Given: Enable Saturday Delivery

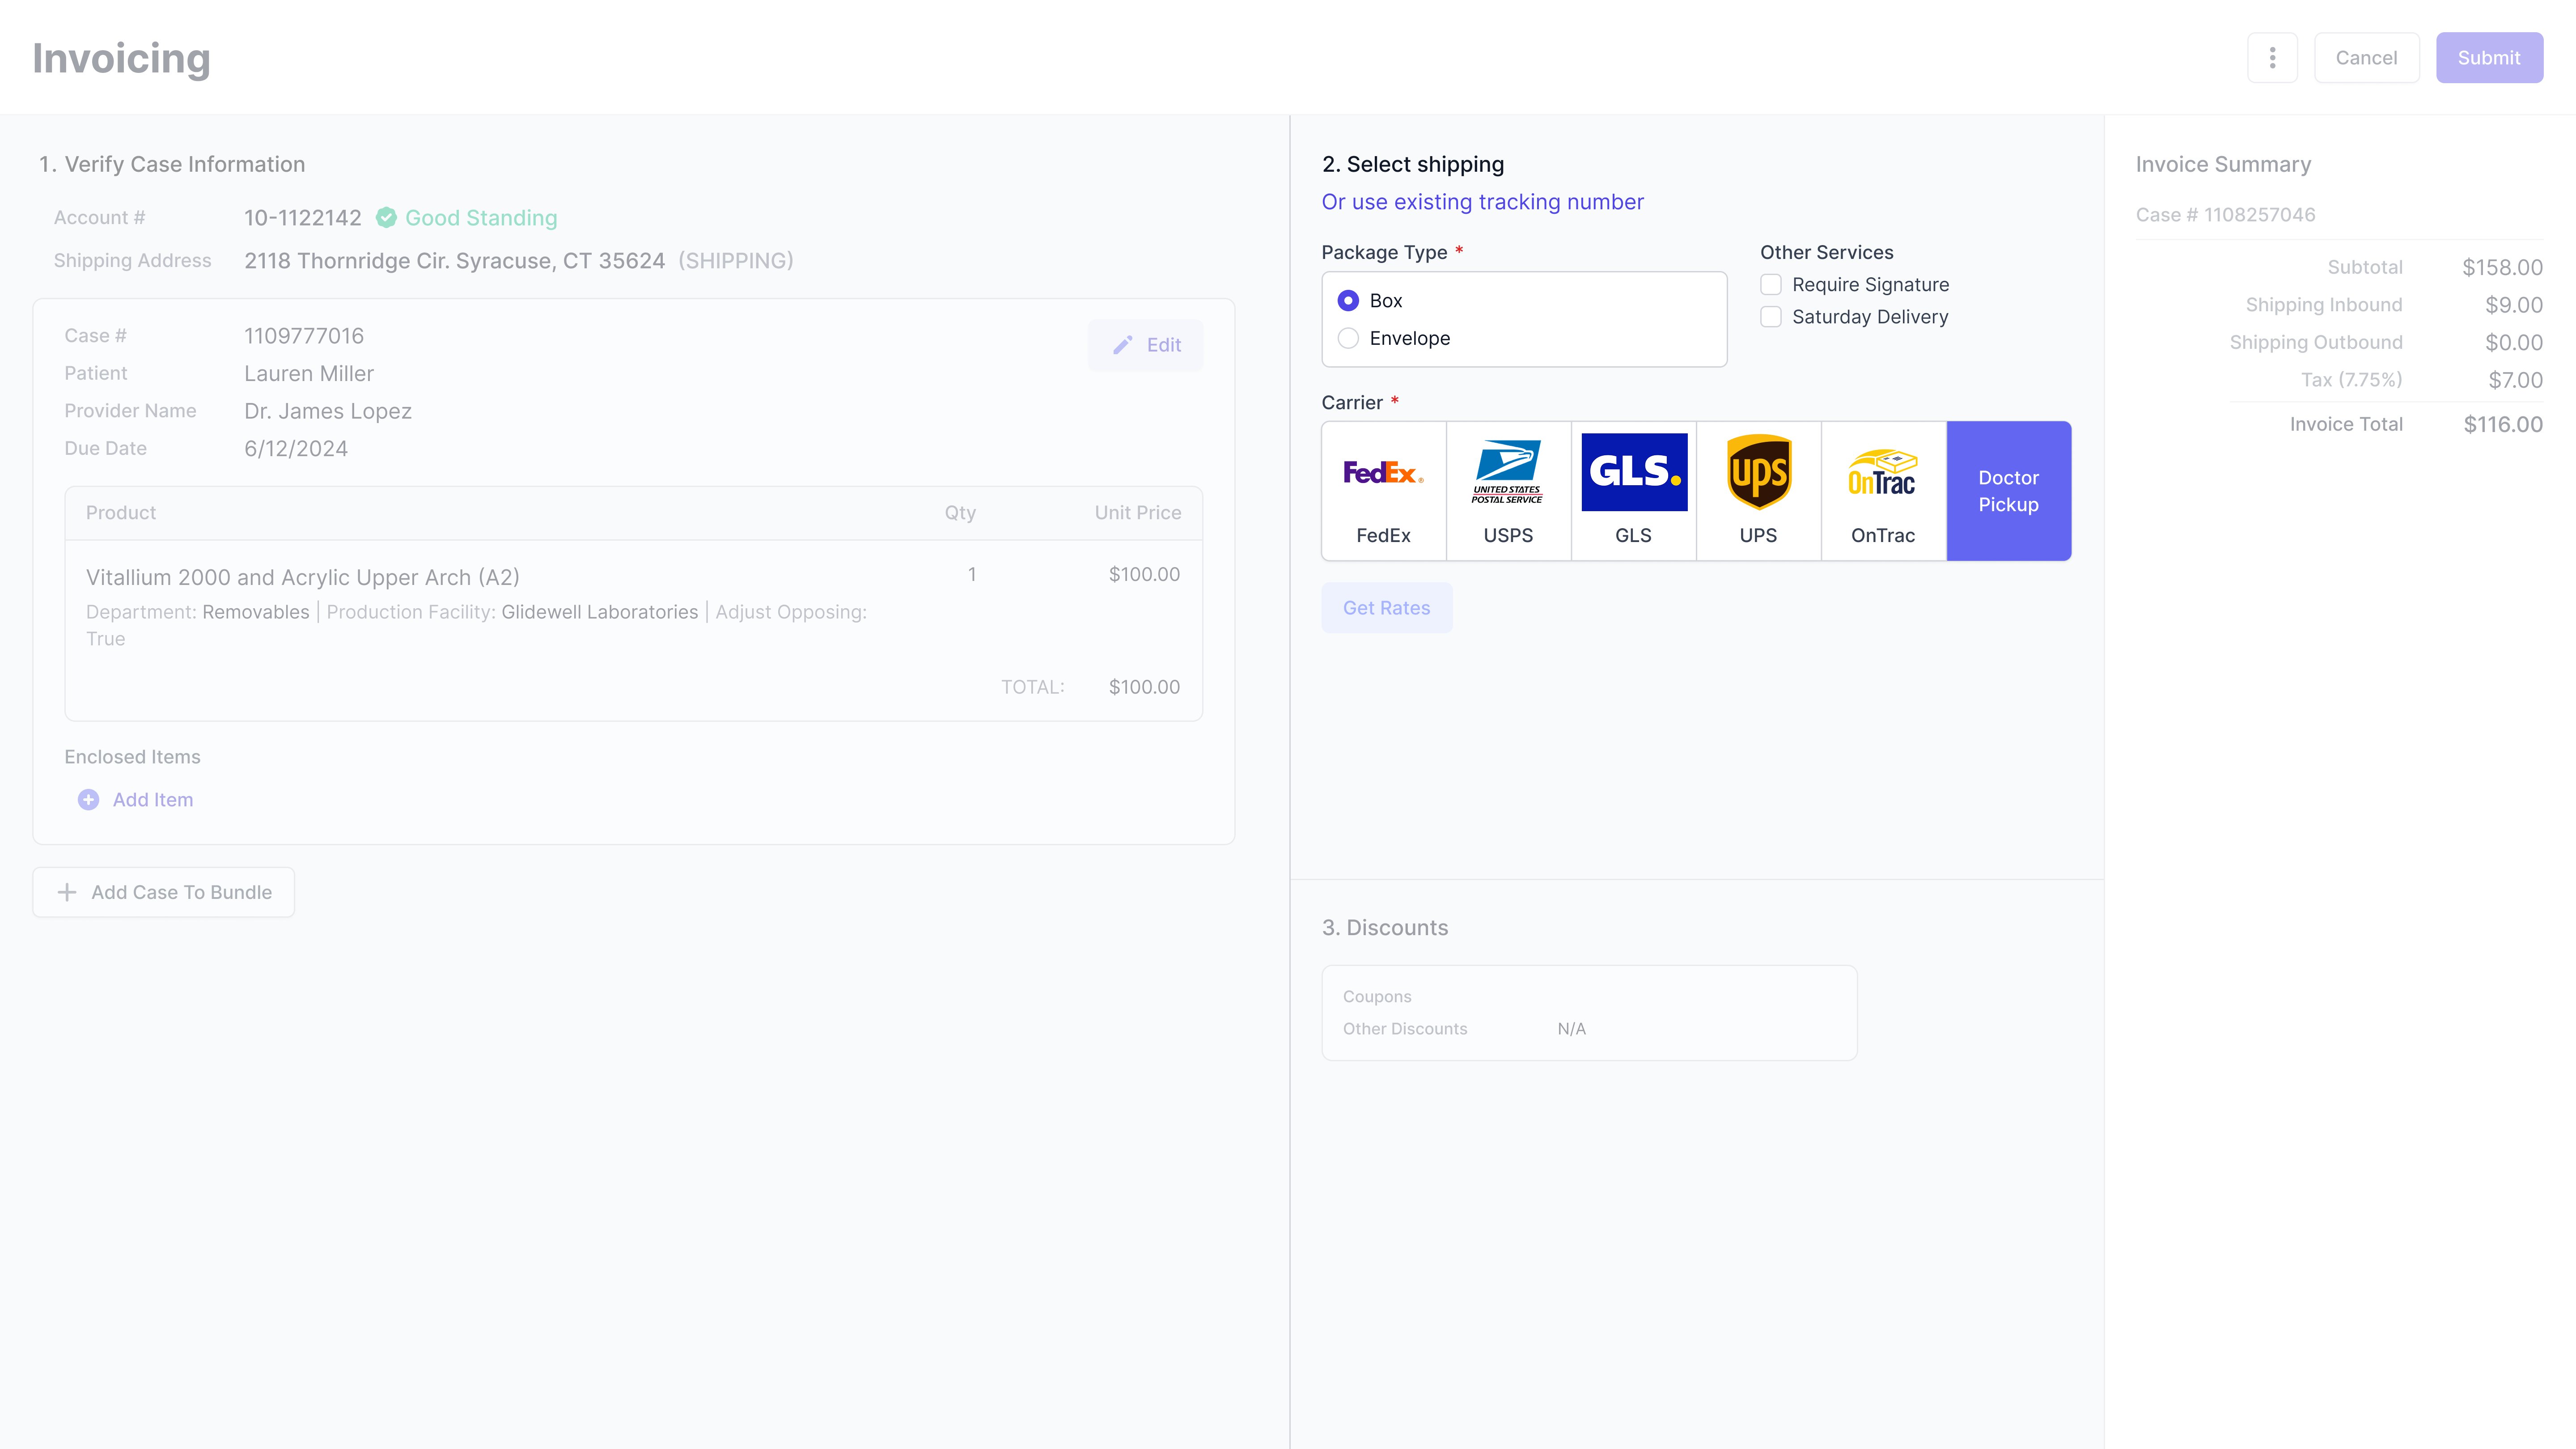Looking at the screenshot, I should pos(1770,317).
